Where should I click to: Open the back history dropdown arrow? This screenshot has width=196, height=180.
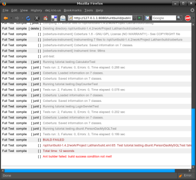click(11, 18)
